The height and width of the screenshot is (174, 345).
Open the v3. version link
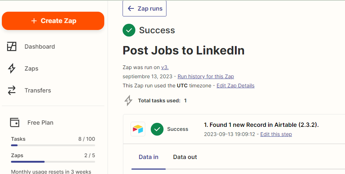coord(165,67)
